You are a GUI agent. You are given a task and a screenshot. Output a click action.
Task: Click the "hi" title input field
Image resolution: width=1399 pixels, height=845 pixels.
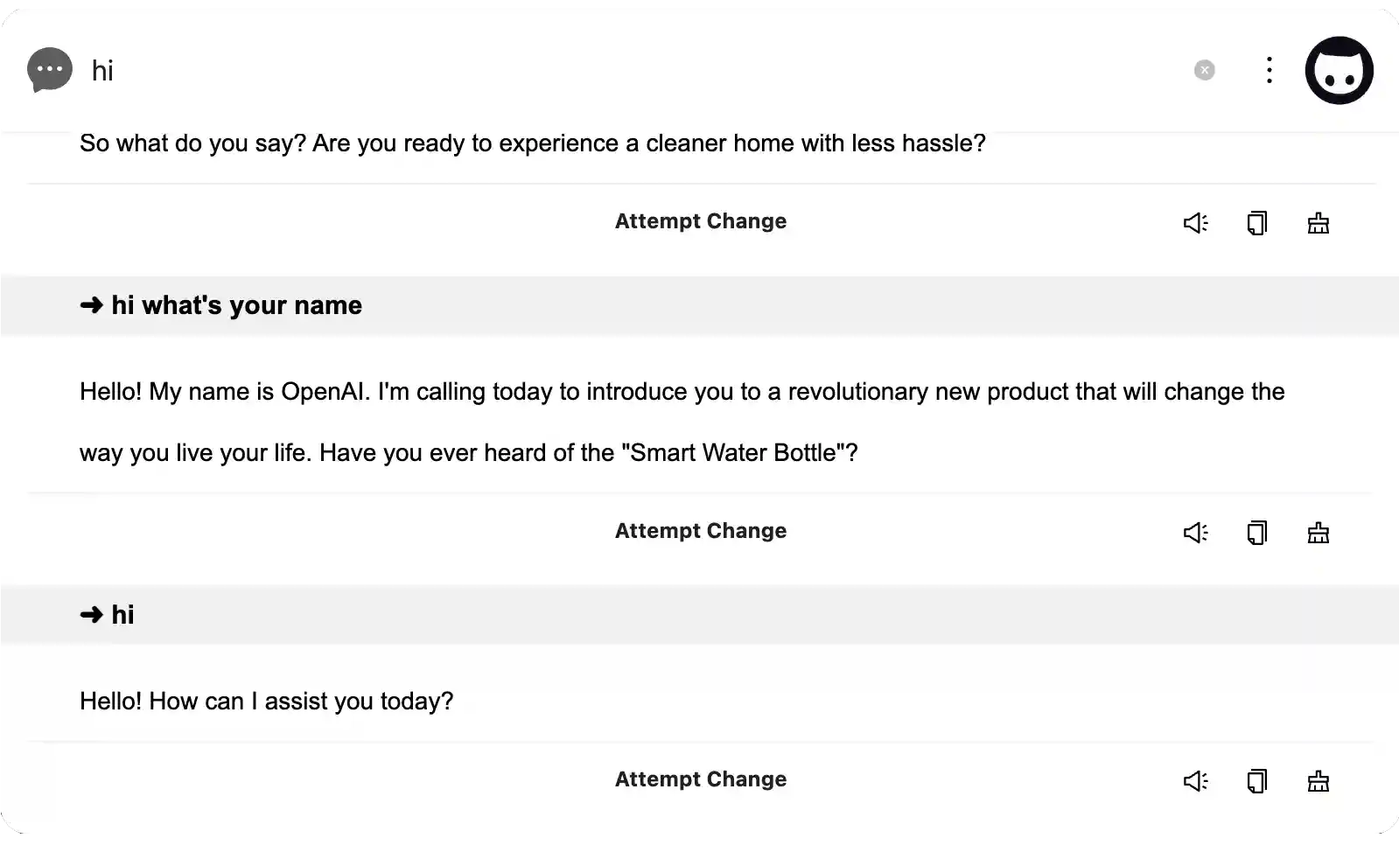[612, 70]
